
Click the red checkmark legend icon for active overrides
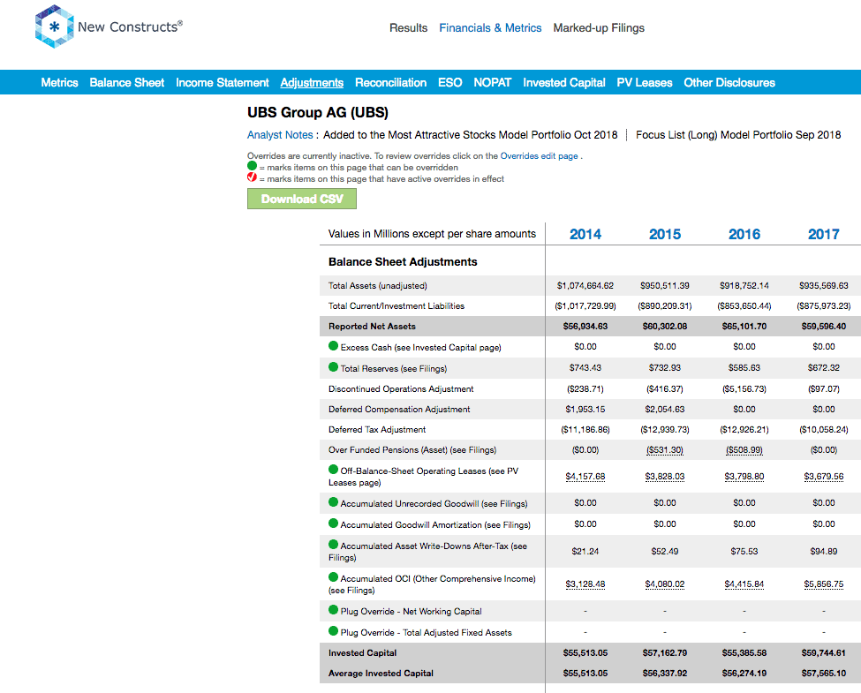point(252,177)
